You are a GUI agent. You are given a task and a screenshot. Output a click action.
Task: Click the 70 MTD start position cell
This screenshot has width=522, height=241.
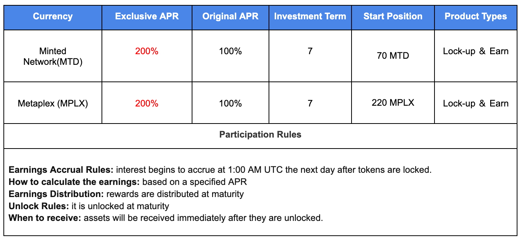tap(393, 56)
